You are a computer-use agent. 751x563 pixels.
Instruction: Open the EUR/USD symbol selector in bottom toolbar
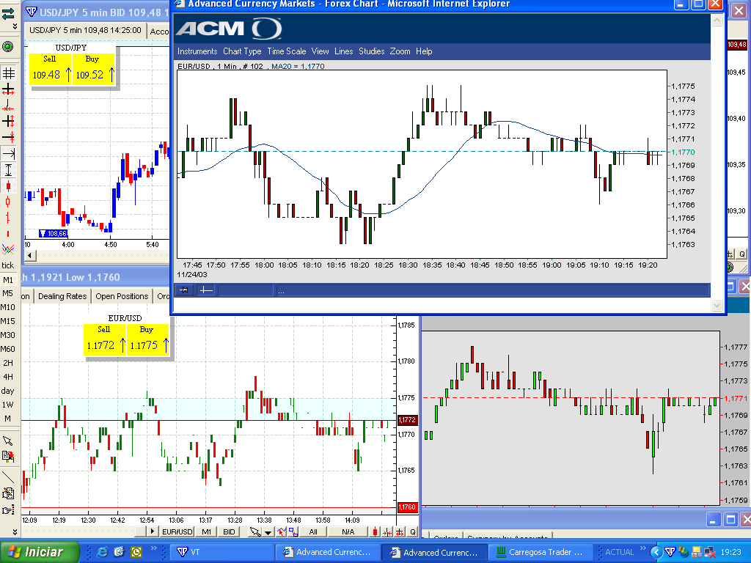click(x=177, y=531)
